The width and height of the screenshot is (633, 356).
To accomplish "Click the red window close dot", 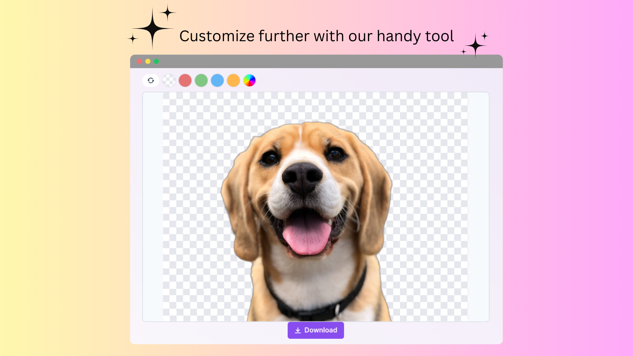I will tap(139, 61).
